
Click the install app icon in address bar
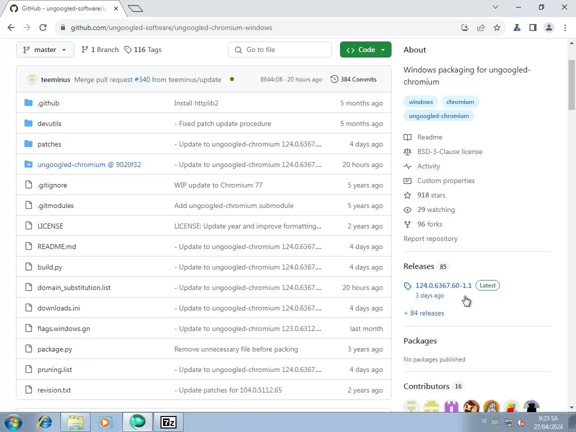(464, 27)
